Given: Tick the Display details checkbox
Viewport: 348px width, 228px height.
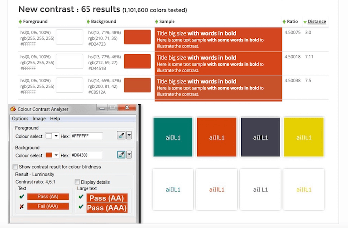Looking at the screenshot, I should 77,182.
